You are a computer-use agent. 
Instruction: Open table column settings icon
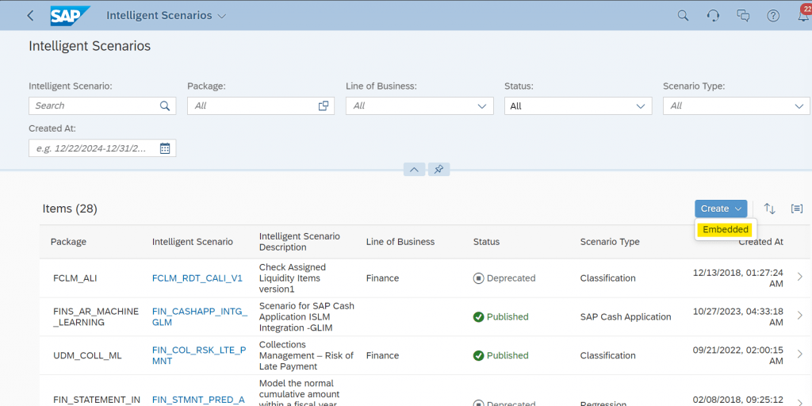tap(796, 209)
